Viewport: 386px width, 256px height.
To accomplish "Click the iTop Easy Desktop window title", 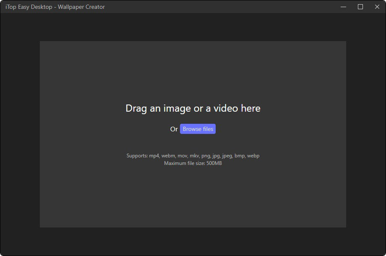I will [x=55, y=7].
